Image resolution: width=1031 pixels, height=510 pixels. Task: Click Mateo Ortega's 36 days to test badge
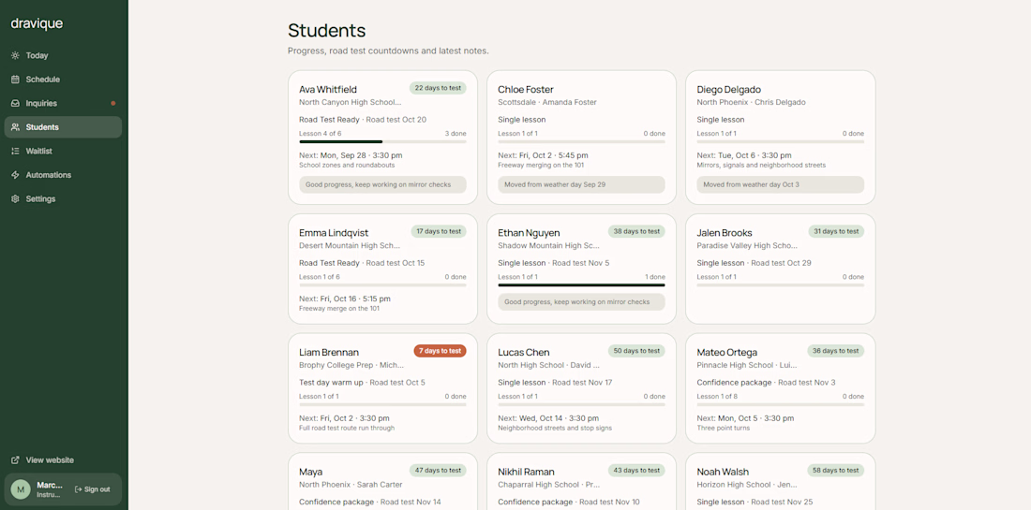coord(835,351)
